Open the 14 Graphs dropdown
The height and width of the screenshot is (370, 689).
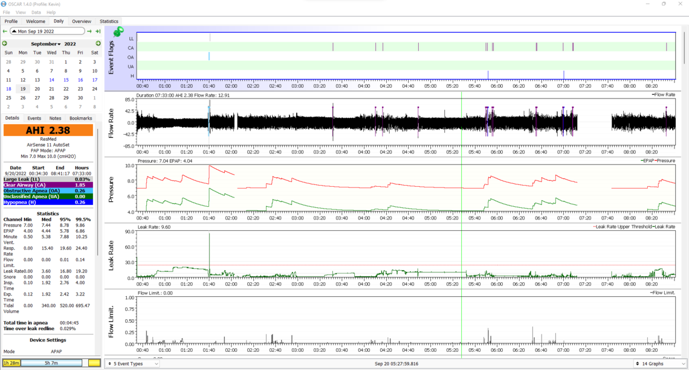[x=660, y=364]
